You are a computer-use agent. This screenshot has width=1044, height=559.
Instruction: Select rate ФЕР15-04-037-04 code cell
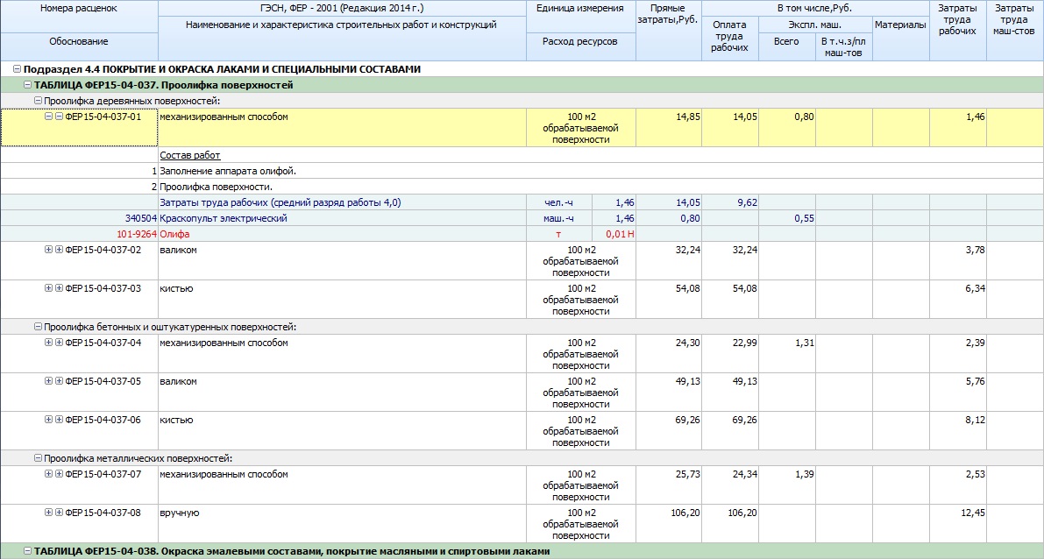point(79,353)
